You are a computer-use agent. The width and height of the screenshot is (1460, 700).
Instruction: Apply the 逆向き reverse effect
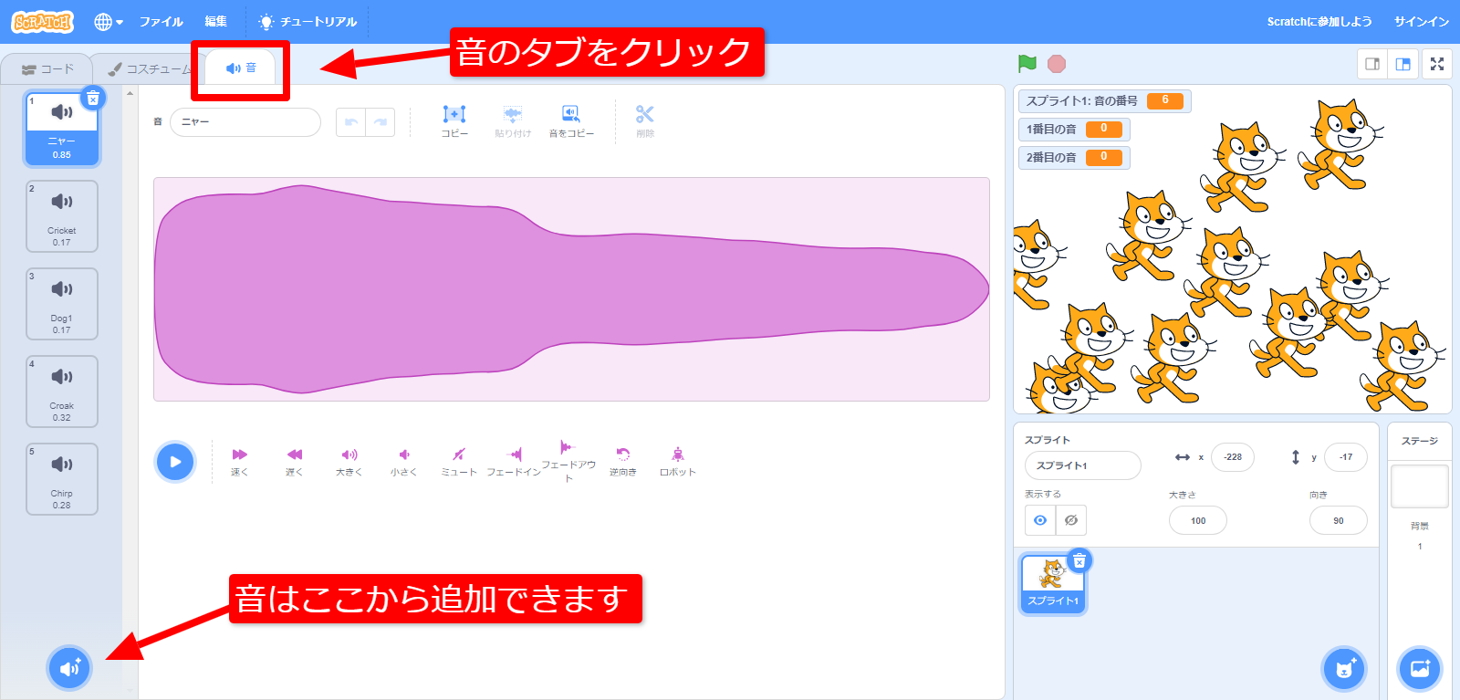click(x=623, y=462)
